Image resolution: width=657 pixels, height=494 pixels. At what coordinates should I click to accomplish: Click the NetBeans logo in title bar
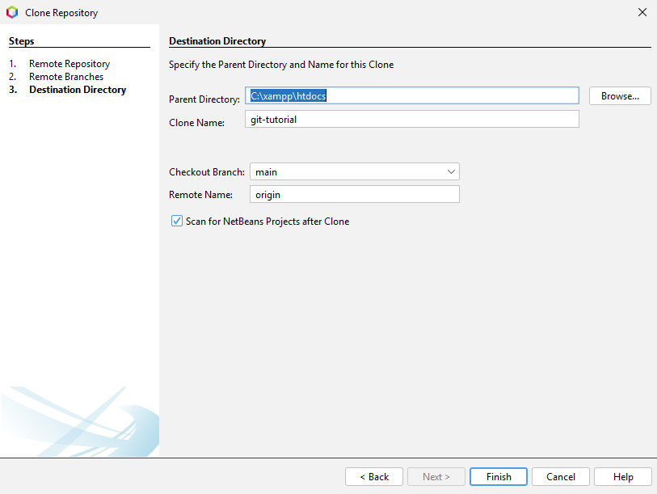(12, 13)
